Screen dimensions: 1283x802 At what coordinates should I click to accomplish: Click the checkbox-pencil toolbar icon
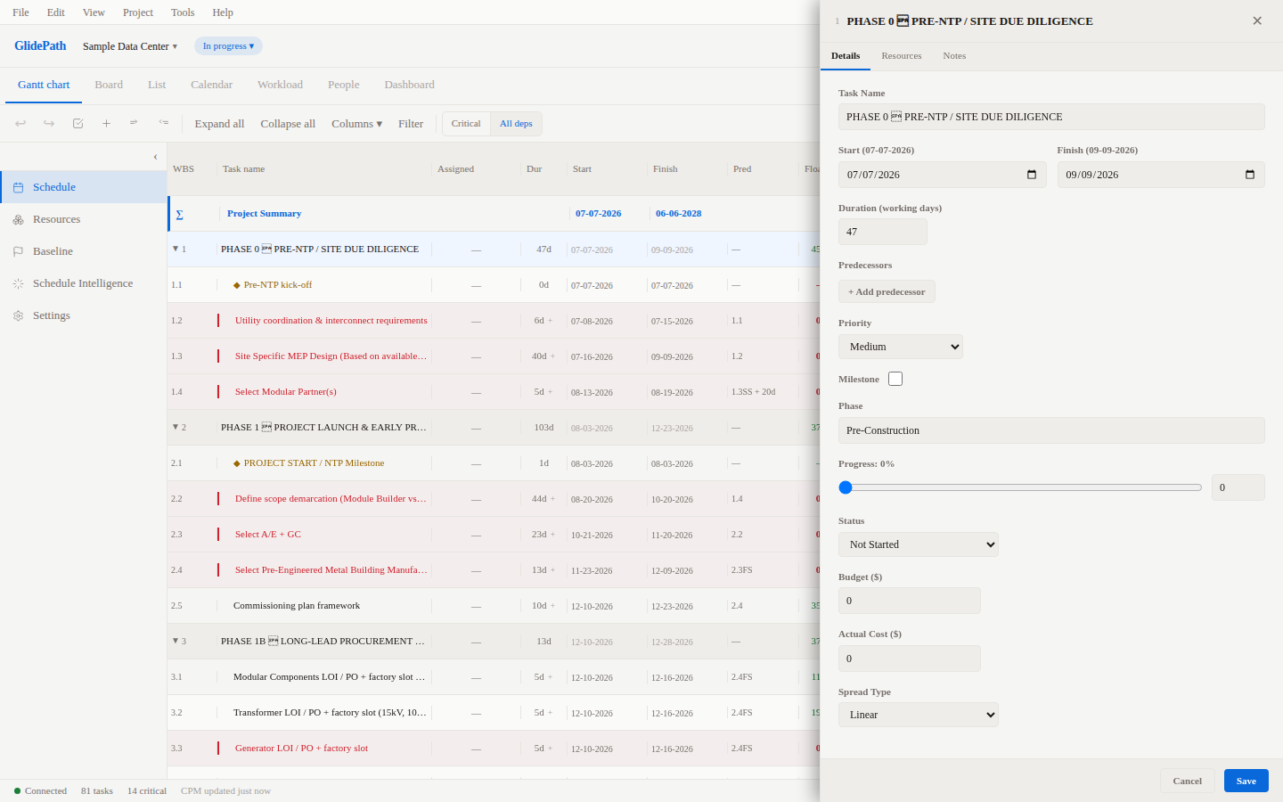tap(78, 124)
